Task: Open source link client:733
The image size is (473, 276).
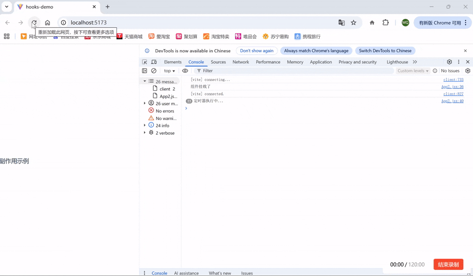Action: click(x=453, y=79)
